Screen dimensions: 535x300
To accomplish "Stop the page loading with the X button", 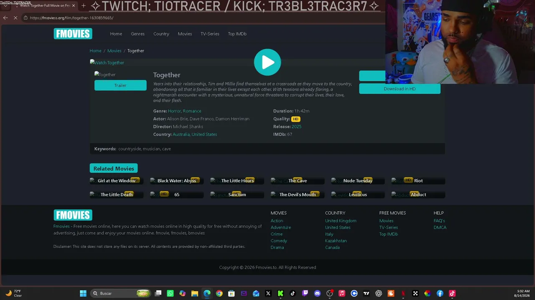I will tap(15, 18).
